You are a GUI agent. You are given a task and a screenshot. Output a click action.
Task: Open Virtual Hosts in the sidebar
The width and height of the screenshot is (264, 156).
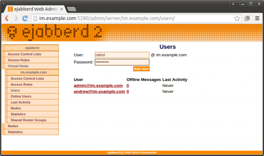click(18, 66)
